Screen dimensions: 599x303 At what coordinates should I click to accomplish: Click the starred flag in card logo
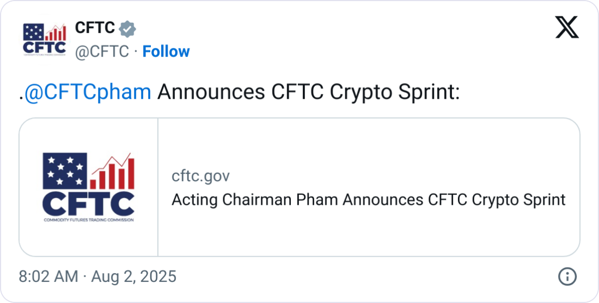click(x=65, y=170)
